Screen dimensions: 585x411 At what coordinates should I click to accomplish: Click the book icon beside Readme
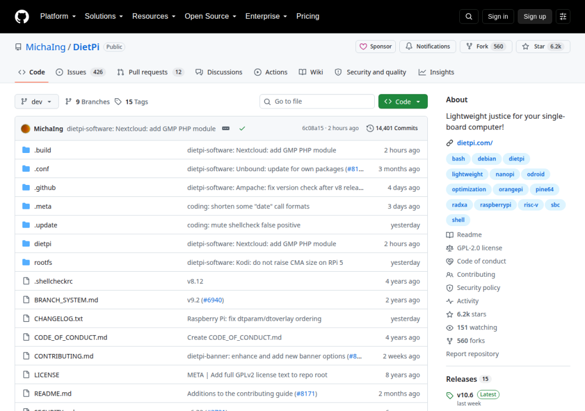(x=450, y=235)
